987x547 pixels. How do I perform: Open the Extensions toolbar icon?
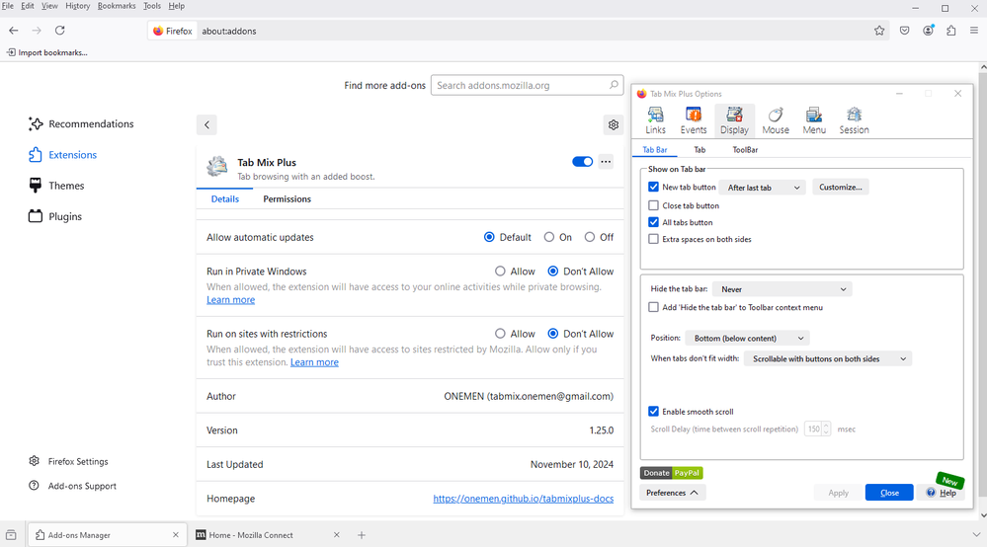[951, 31]
